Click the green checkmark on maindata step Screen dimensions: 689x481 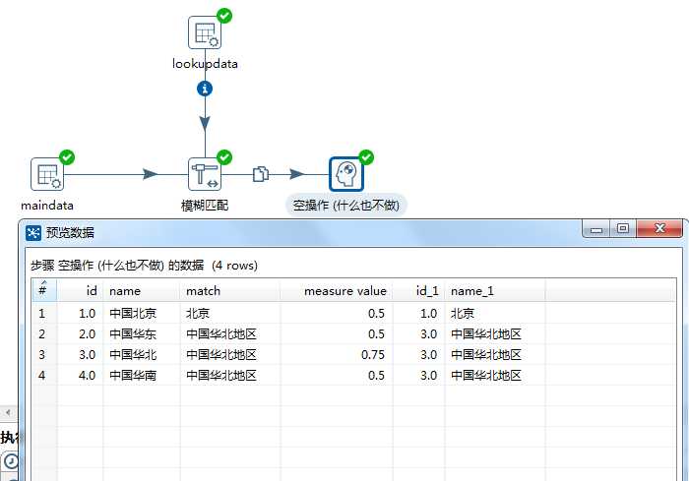pos(67,157)
